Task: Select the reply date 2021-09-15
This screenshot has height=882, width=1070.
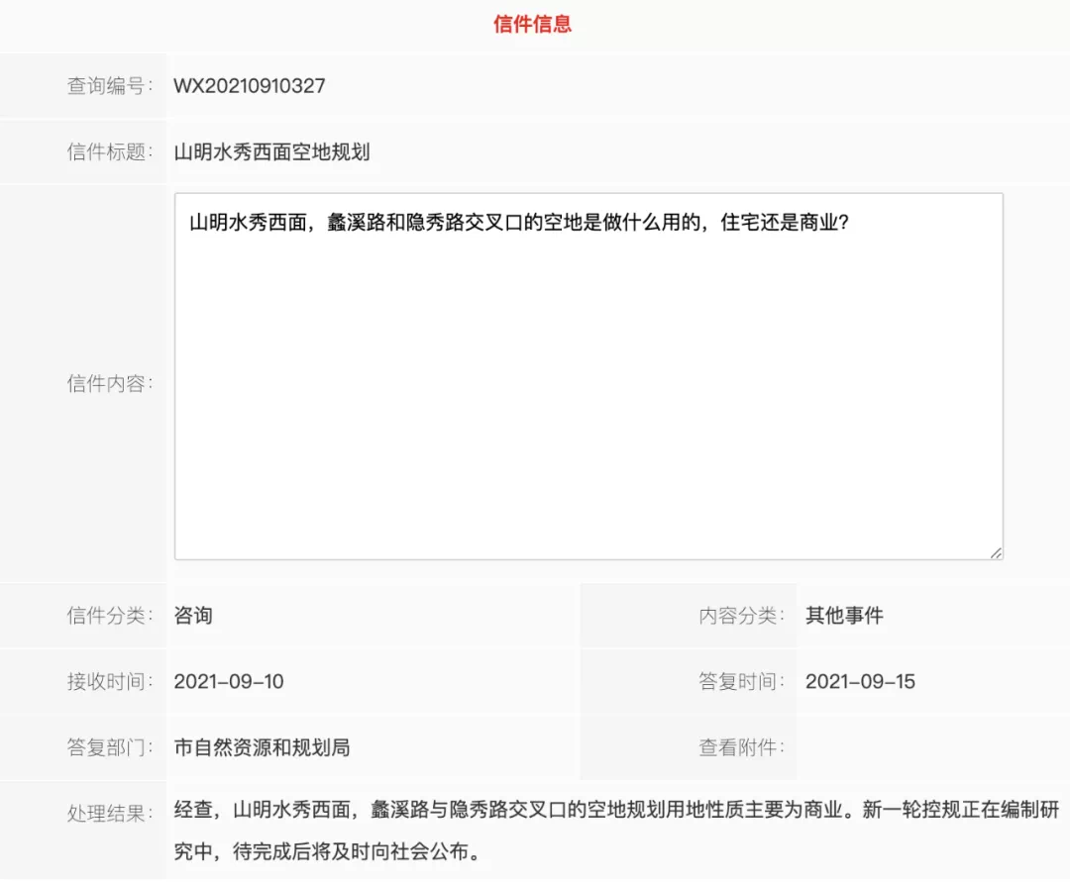Action: (860, 682)
